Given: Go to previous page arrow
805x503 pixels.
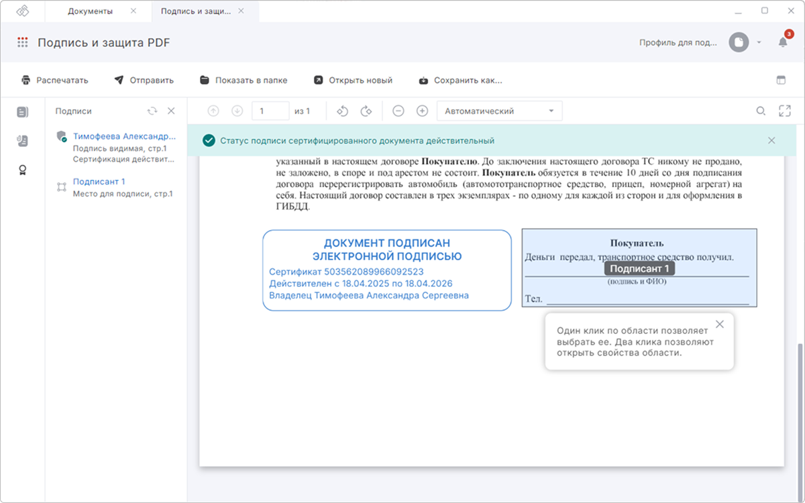Looking at the screenshot, I should point(213,111).
